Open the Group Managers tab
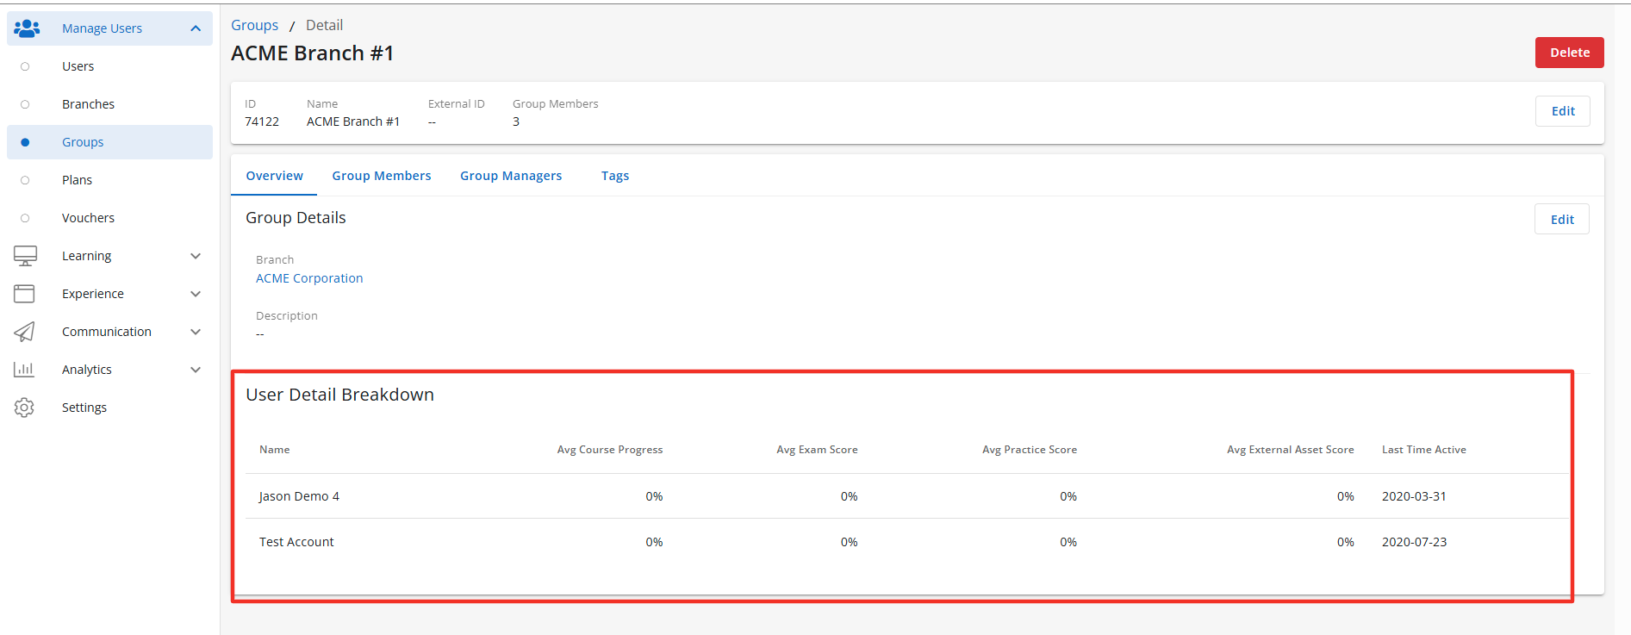 click(x=511, y=176)
